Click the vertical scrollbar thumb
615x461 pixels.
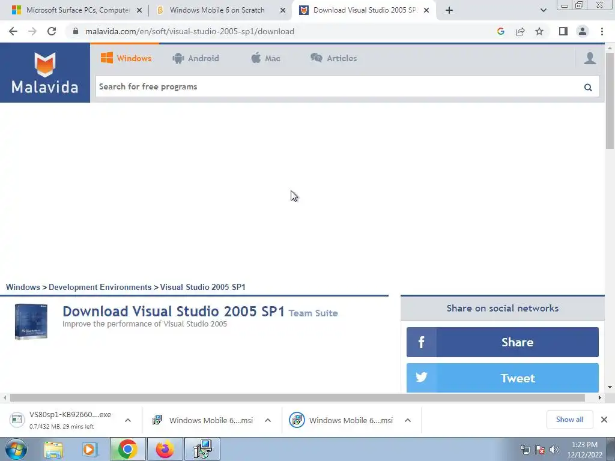[x=610, y=100]
